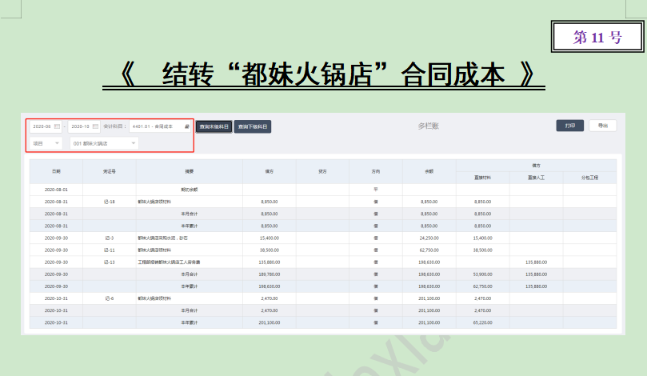The image size is (647, 376).
Task: Open the end date calendar icon
Action: click(x=95, y=126)
